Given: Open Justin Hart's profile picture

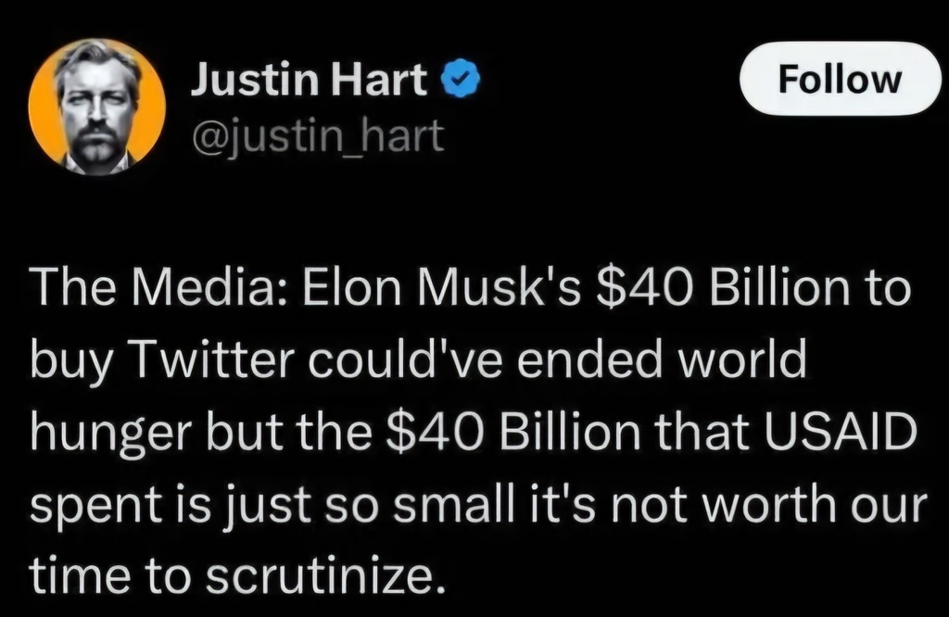Looking at the screenshot, I should click(x=97, y=107).
